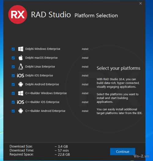Click Windows icon beside Delphi Windows Enterprise
This screenshot has height=161, width=153.
click(21, 49)
